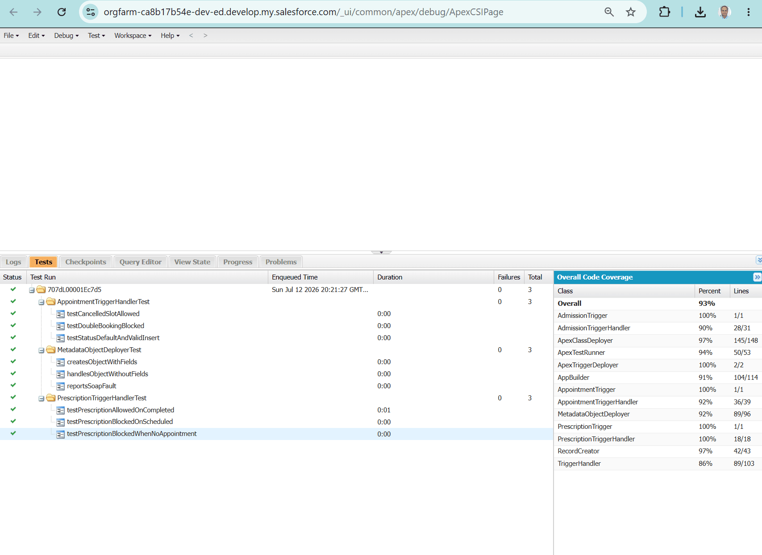The image size is (762, 555).
Task: Click the browser forward arrow
Action: (x=37, y=12)
